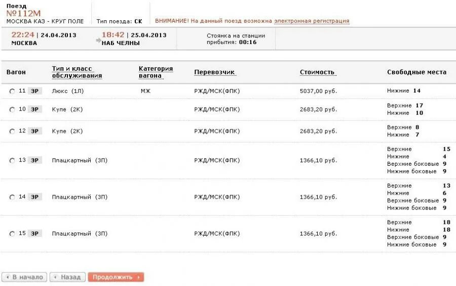The width and height of the screenshot is (456, 286).
Task: Click ЭР badge of wagon 12
Action: click(x=34, y=131)
